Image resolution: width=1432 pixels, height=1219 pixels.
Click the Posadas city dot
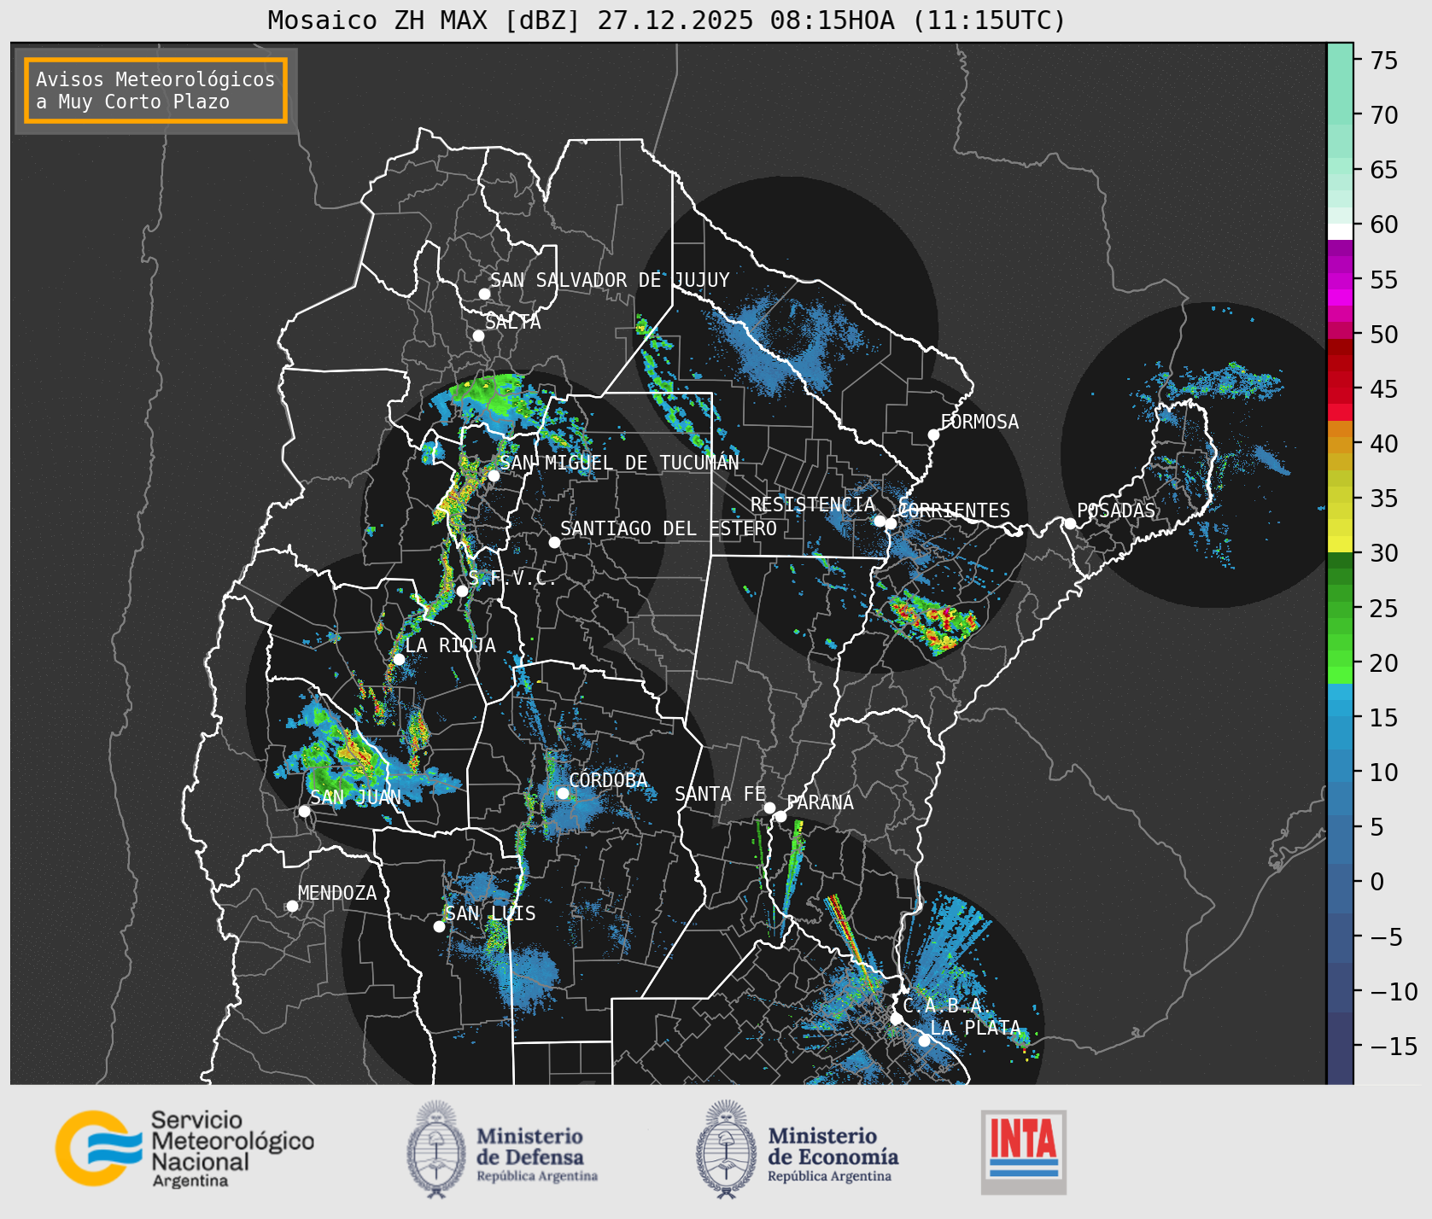pyautogui.click(x=1070, y=523)
